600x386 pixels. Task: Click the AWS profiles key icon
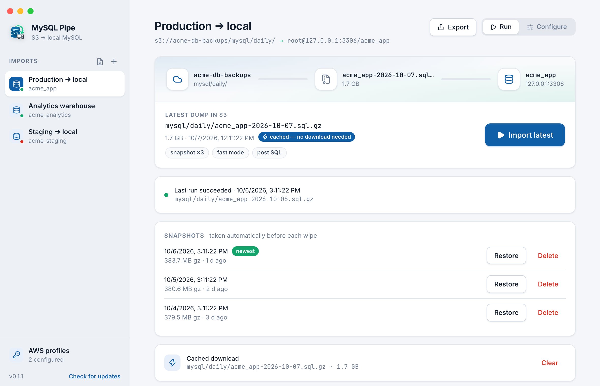pos(17,355)
